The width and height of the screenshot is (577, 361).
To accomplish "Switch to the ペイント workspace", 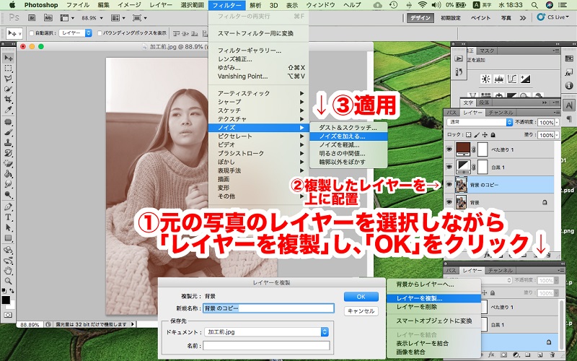I will (480, 17).
